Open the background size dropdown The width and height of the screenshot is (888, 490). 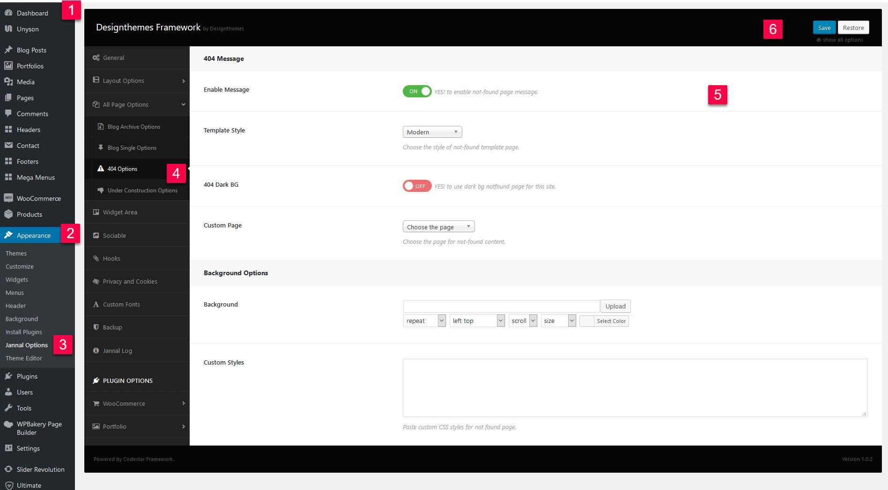[558, 321]
